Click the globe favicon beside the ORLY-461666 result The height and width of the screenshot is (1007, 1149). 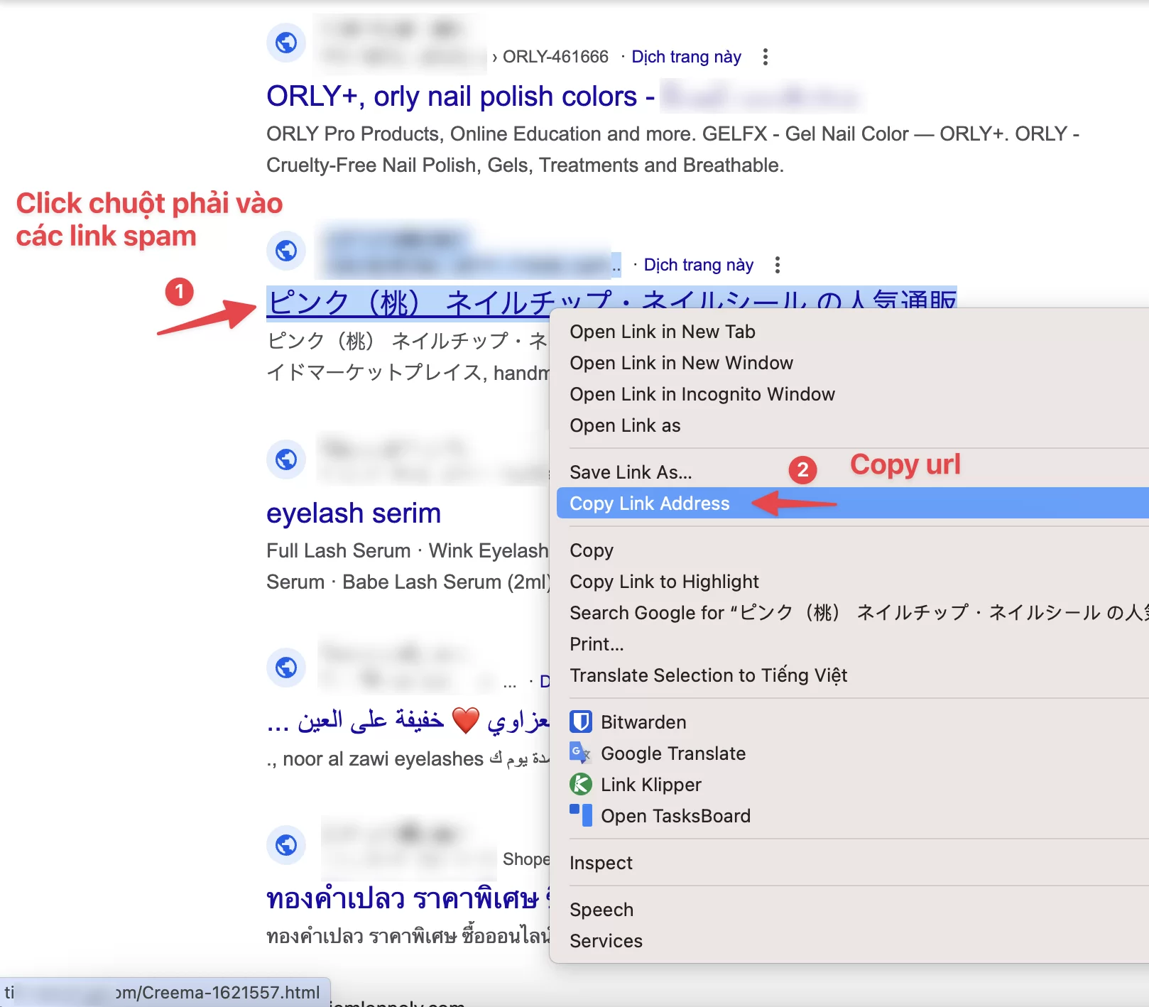coord(286,43)
